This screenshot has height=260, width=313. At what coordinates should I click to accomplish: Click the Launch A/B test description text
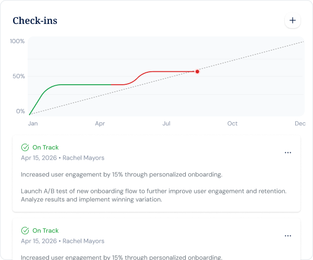click(x=154, y=195)
